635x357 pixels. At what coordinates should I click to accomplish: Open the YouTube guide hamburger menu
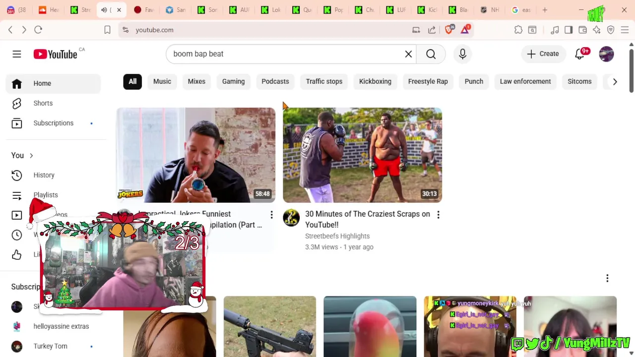(x=17, y=54)
